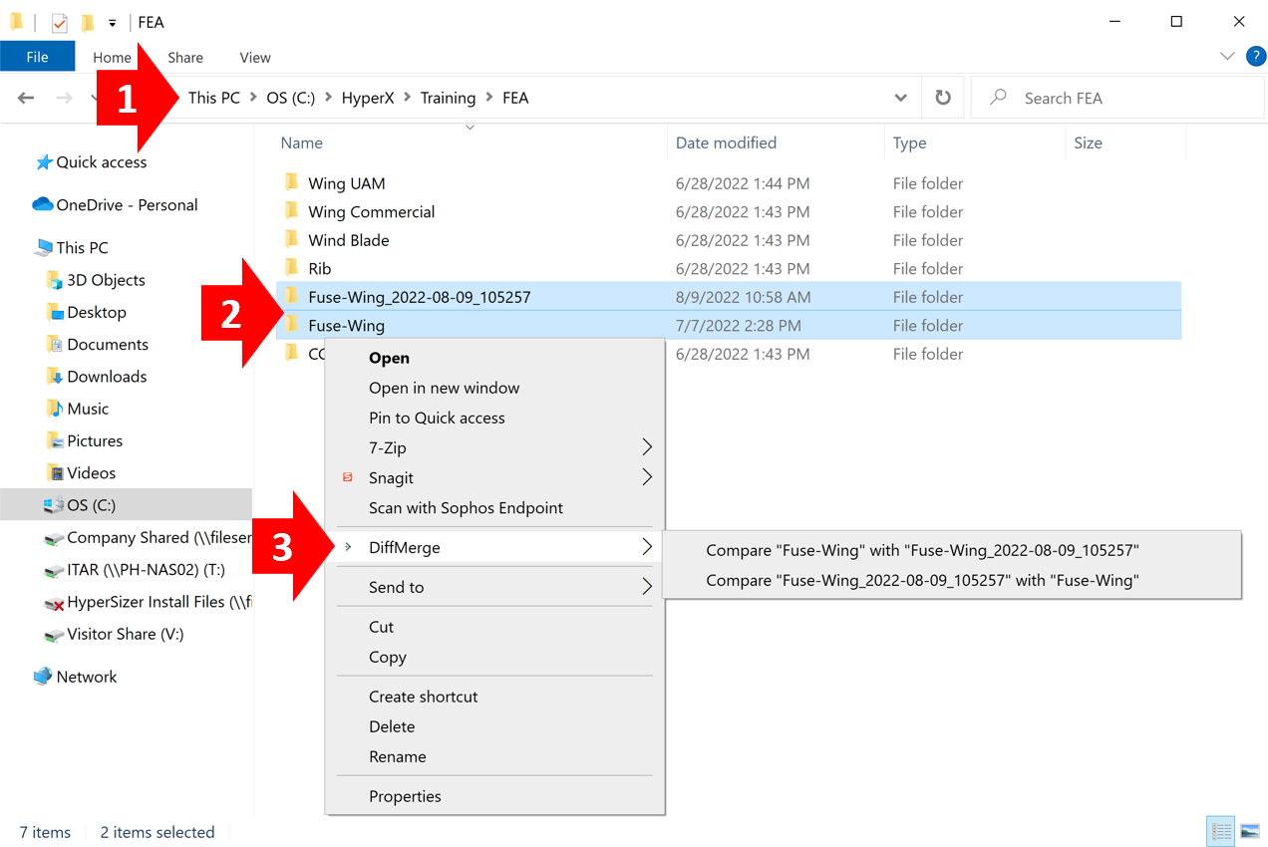Viewport: 1268px width, 847px height.
Task: Click 'FEA' in address breadcrumb
Action: [x=515, y=98]
